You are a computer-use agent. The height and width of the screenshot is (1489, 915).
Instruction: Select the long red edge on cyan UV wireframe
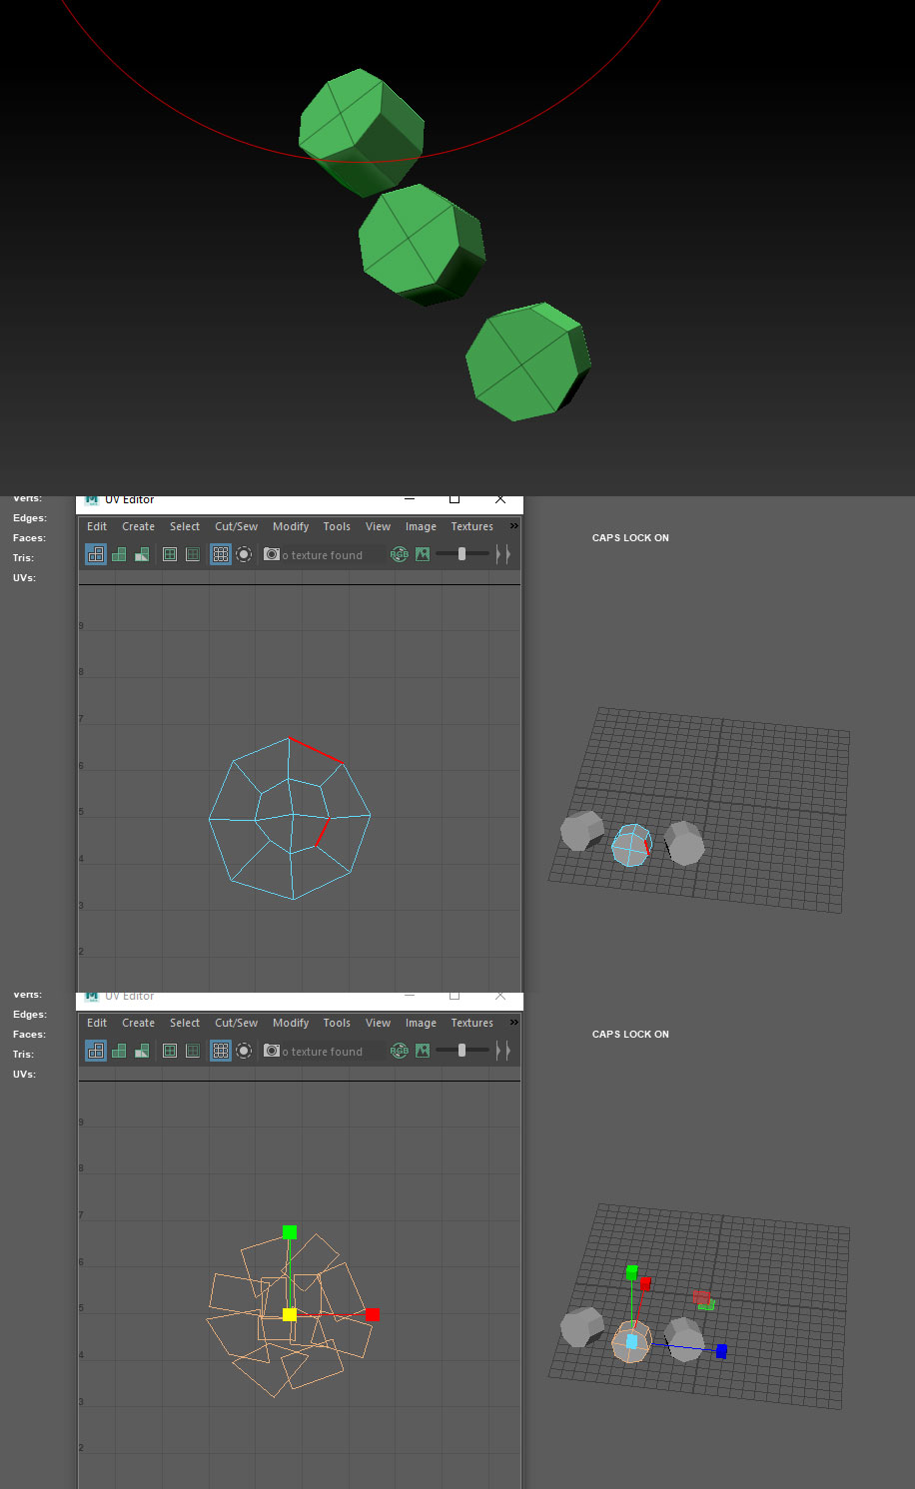316,750
